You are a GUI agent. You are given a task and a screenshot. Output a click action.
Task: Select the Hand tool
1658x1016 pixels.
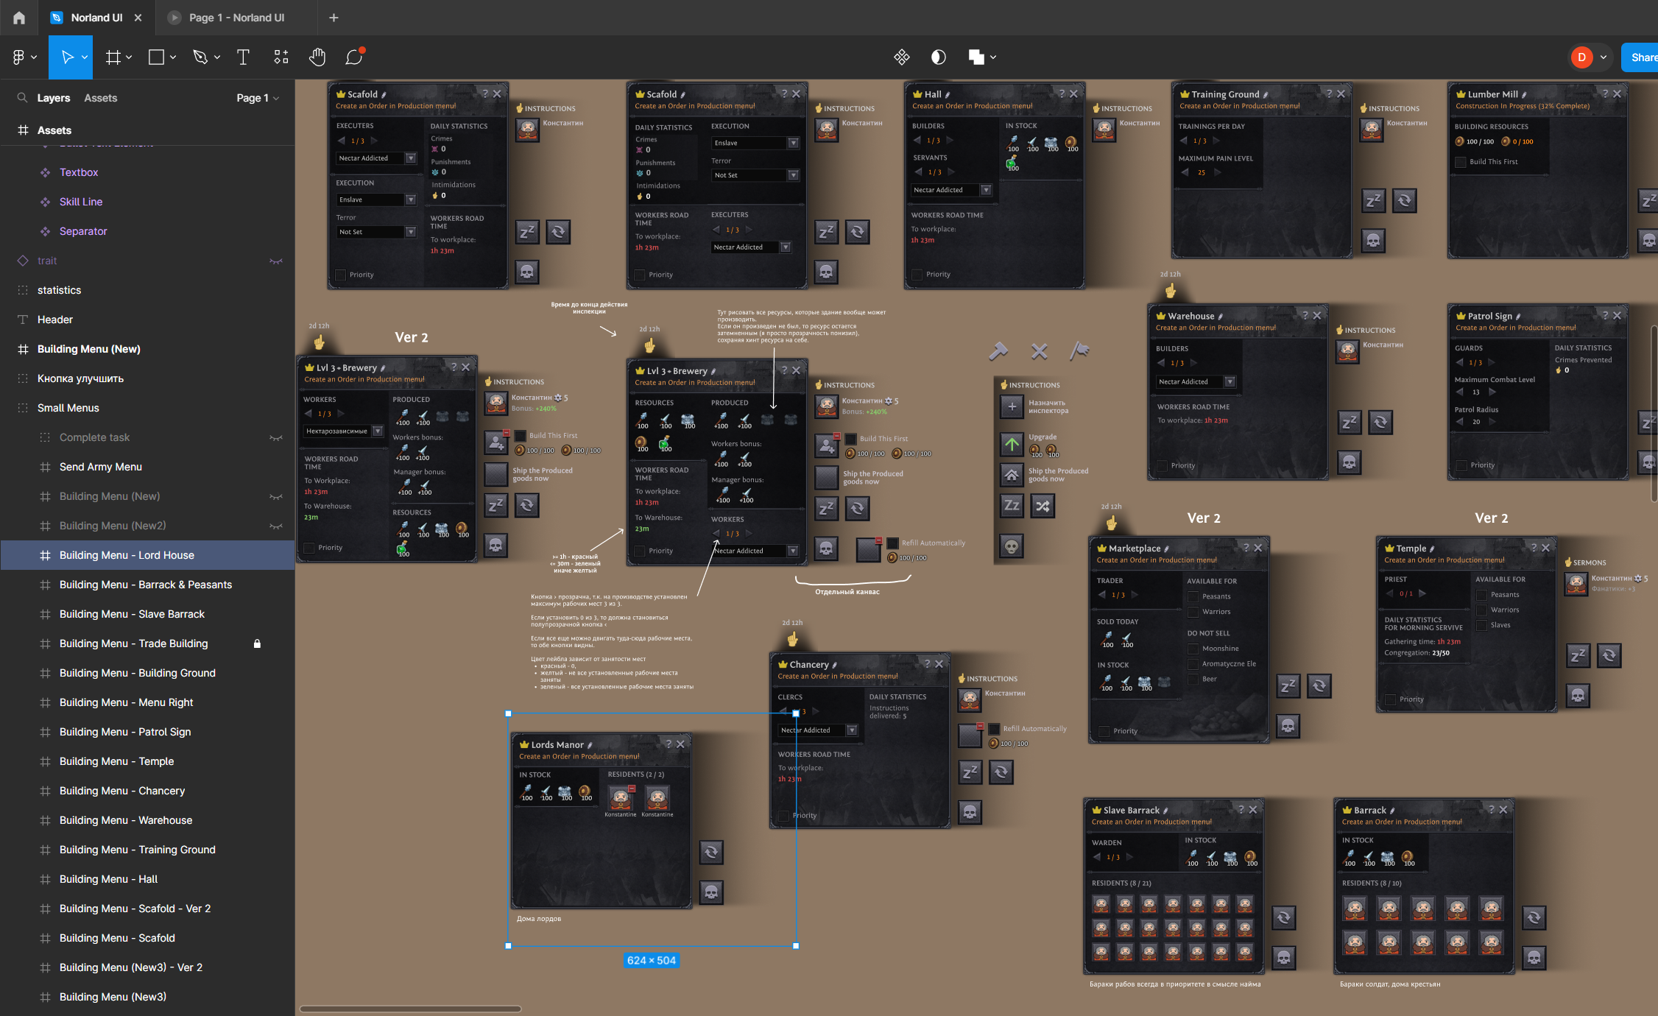[317, 57]
